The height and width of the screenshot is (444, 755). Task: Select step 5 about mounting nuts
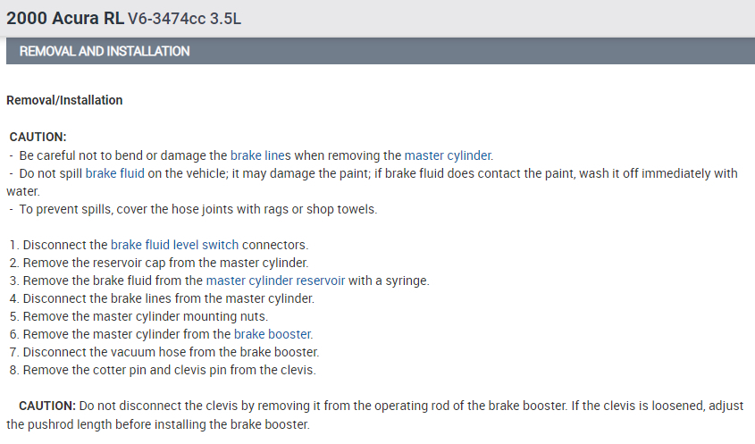click(145, 316)
